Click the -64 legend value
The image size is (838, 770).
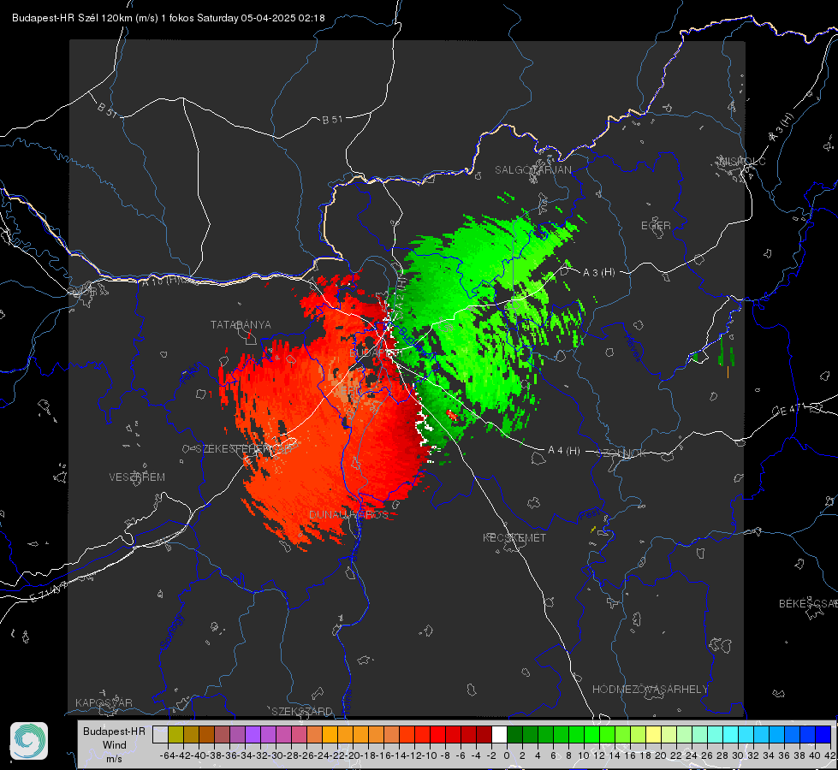tap(168, 755)
